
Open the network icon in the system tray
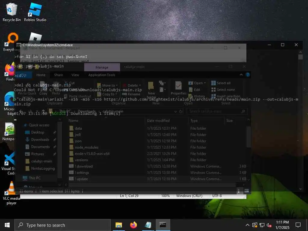pos(262,225)
